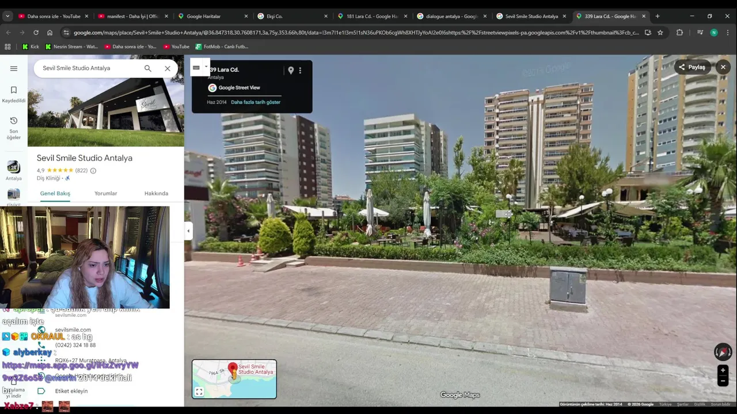Switch to 181 Lara Cd. browser tab

tap(371, 16)
